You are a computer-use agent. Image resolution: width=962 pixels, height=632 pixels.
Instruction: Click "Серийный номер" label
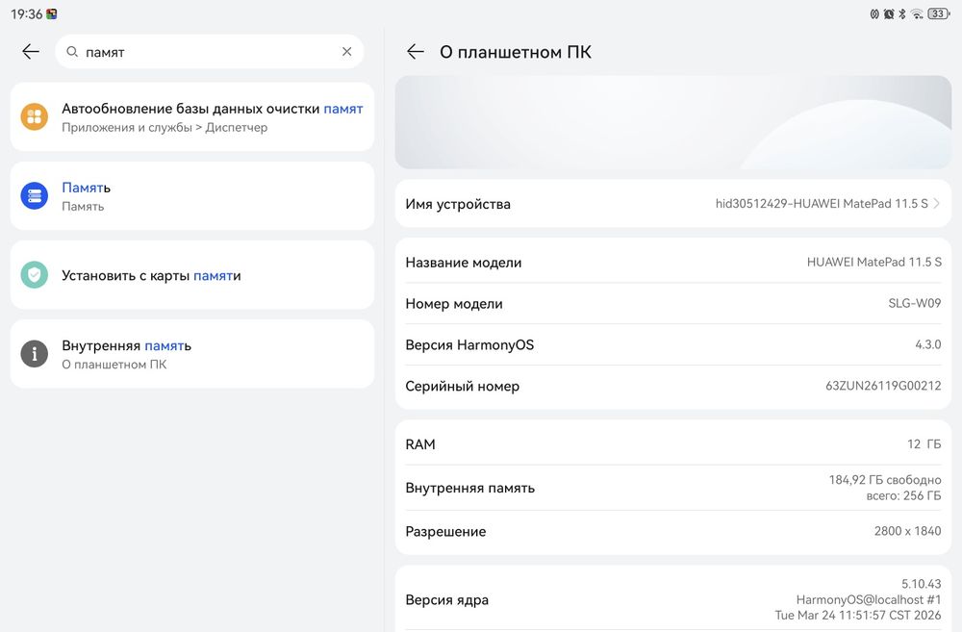tap(463, 386)
